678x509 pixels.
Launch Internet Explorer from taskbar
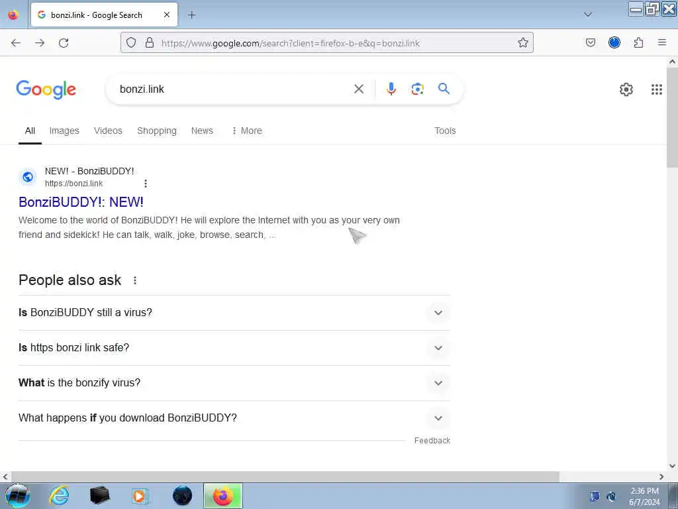[x=59, y=496]
